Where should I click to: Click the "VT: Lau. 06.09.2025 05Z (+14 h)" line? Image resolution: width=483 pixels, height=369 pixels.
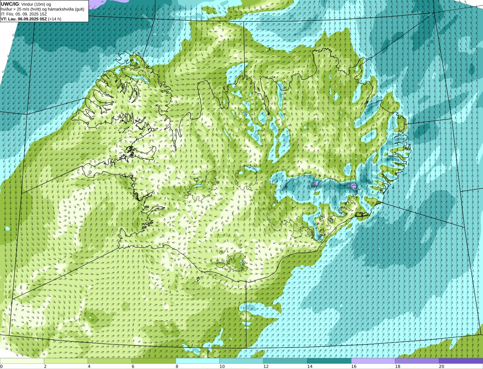tap(31, 19)
